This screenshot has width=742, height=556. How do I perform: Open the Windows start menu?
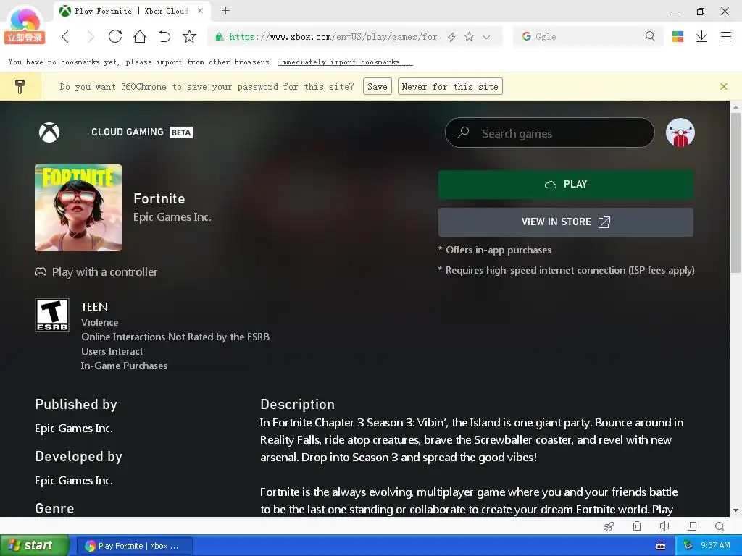click(x=34, y=546)
